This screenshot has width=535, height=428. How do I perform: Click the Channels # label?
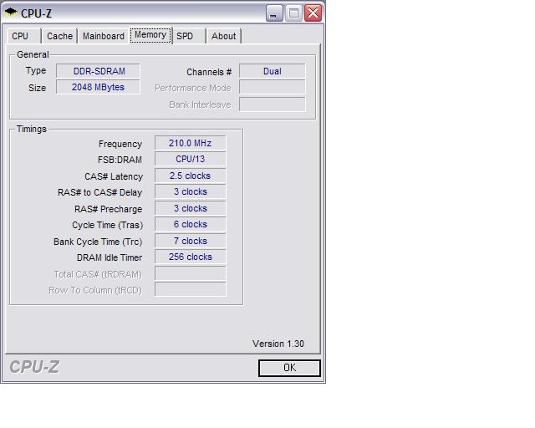[209, 72]
